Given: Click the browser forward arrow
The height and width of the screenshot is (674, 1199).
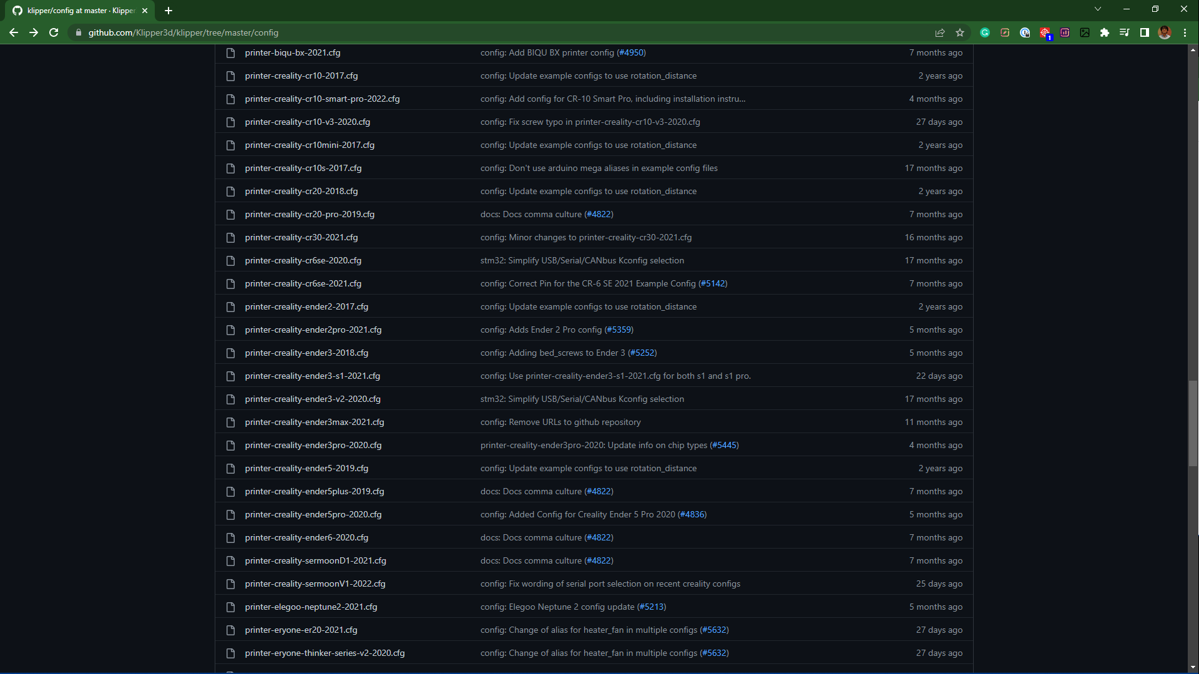Looking at the screenshot, I should pyautogui.click(x=34, y=32).
